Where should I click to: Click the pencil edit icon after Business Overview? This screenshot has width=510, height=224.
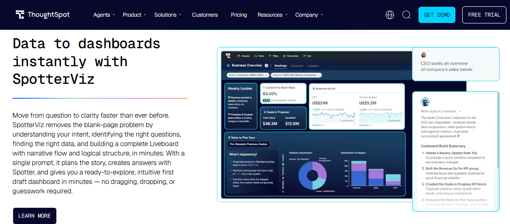(266, 65)
